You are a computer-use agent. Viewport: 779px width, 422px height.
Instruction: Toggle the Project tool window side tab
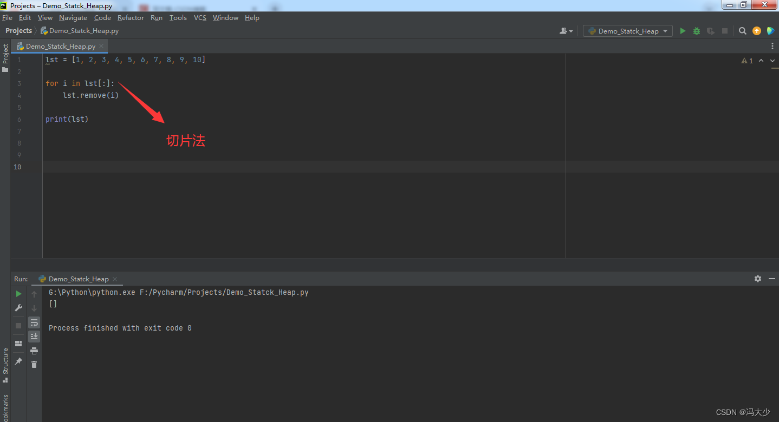pos(5,57)
